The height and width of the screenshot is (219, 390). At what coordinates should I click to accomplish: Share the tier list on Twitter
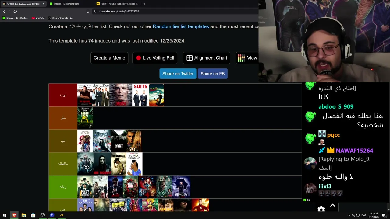[x=178, y=74]
